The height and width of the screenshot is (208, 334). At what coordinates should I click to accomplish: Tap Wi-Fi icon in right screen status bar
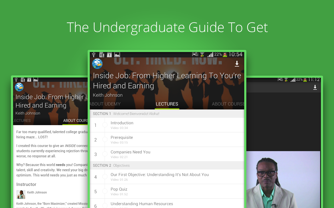[x=286, y=80]
